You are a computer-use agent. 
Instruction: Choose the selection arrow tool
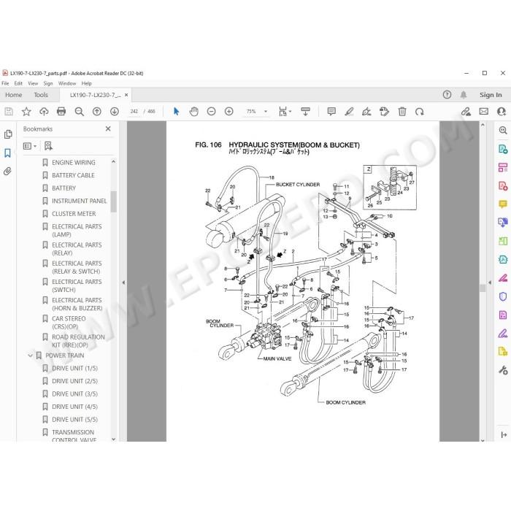point(177,112)
